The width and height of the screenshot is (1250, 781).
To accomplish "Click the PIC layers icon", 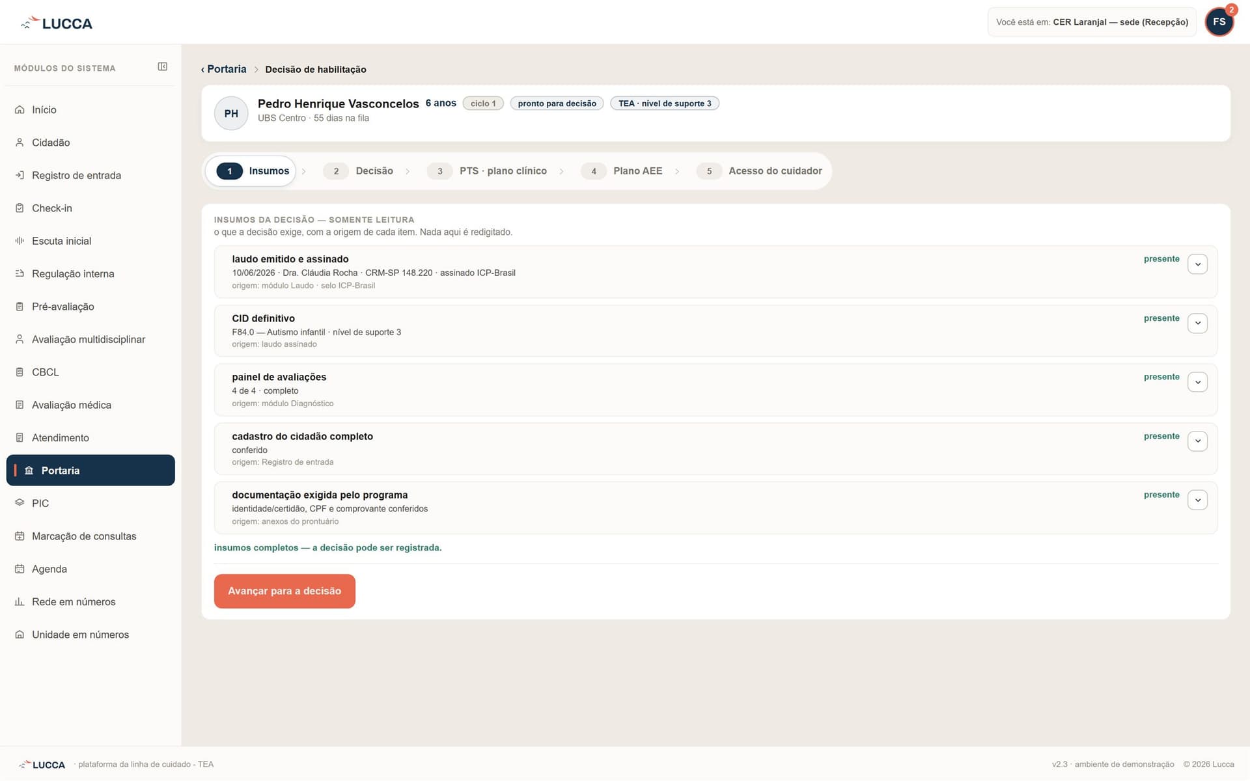I will [x=20, y=503].
